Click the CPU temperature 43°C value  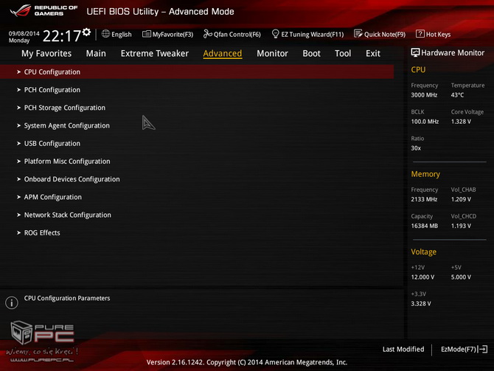(457, 95)
